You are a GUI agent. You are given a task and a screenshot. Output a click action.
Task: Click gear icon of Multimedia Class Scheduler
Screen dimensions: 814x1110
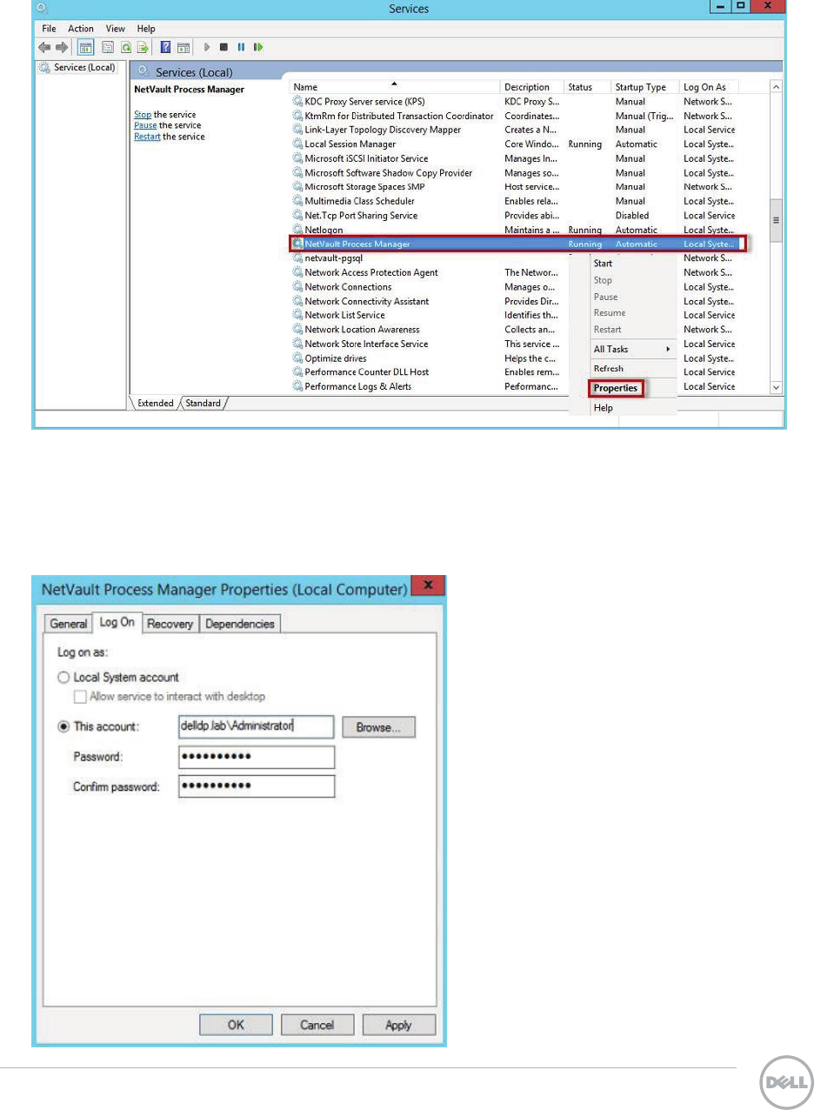point(298,201)
